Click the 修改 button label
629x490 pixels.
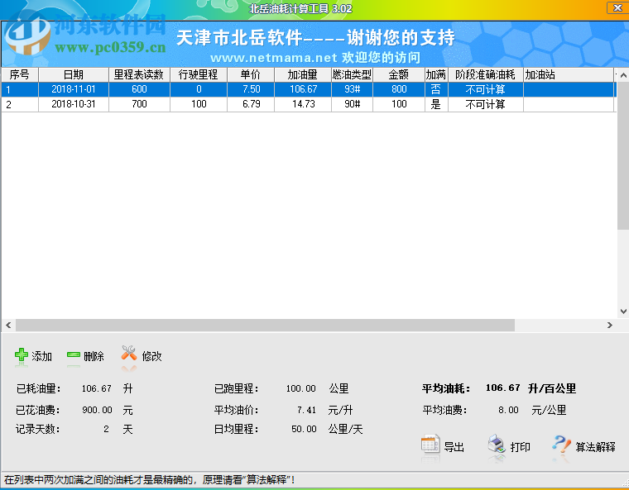151,356
